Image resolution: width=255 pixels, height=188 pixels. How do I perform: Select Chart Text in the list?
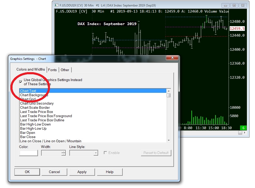coord(93,91)
